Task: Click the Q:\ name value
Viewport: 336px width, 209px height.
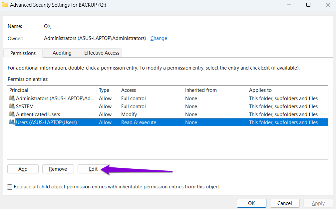Action: pyautogui.click(x=47, y=26)
